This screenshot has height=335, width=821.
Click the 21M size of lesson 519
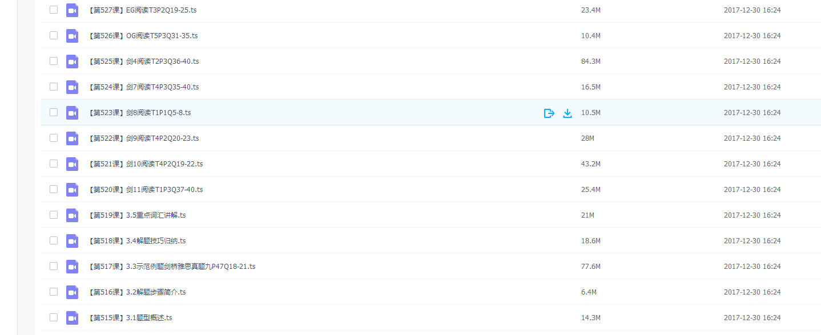click(x=587, y=215)
